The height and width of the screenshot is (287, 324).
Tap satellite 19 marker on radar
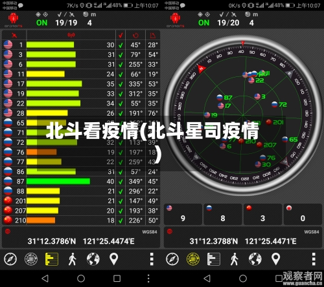click(x=207, y=115)
